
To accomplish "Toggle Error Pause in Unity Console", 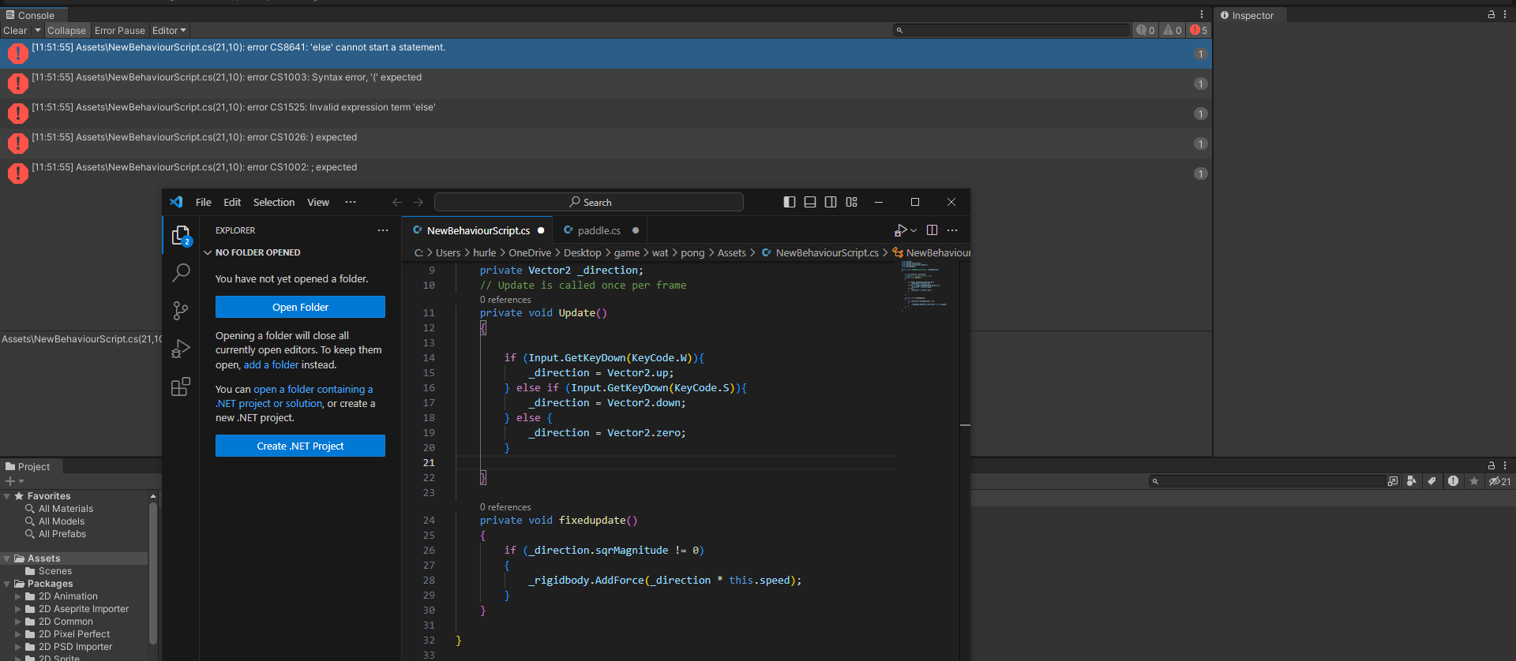I will point(120,31).
